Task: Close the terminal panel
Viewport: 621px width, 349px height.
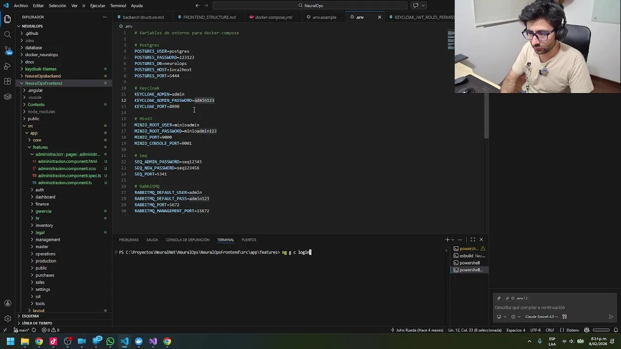Action: pyautogui.click(x=481, y=239)
